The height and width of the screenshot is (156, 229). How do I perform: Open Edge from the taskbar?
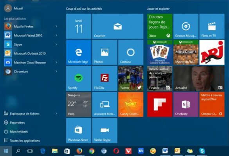[x=43, y=151]
